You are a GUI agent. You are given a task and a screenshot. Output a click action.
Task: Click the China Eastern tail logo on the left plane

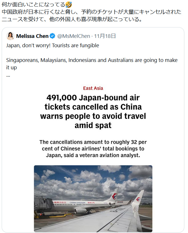point(114,196)
